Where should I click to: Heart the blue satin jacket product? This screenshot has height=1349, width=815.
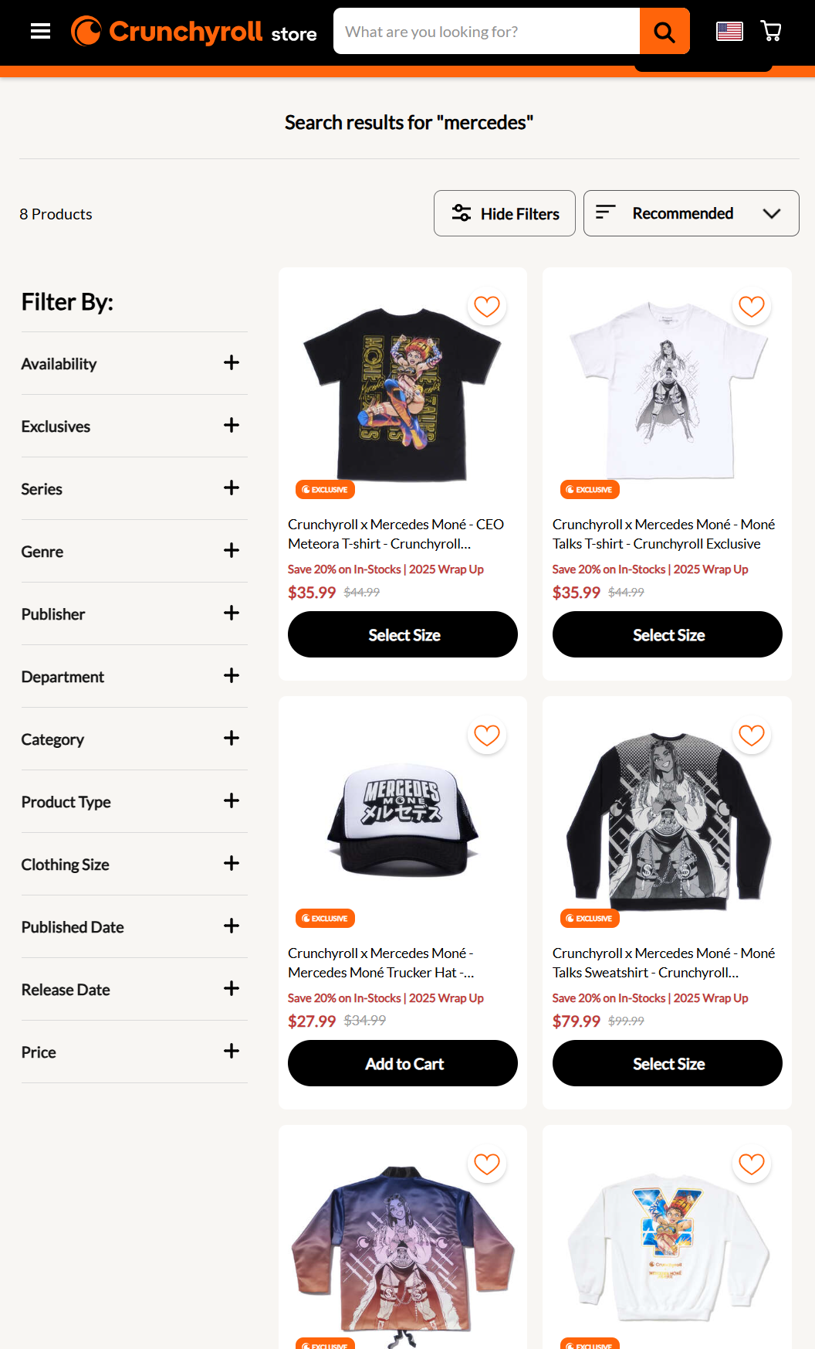[487, 1164]
